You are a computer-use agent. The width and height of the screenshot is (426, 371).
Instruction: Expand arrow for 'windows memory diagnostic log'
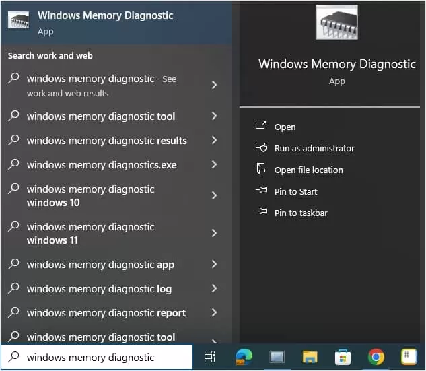click(x=215, y=288)
